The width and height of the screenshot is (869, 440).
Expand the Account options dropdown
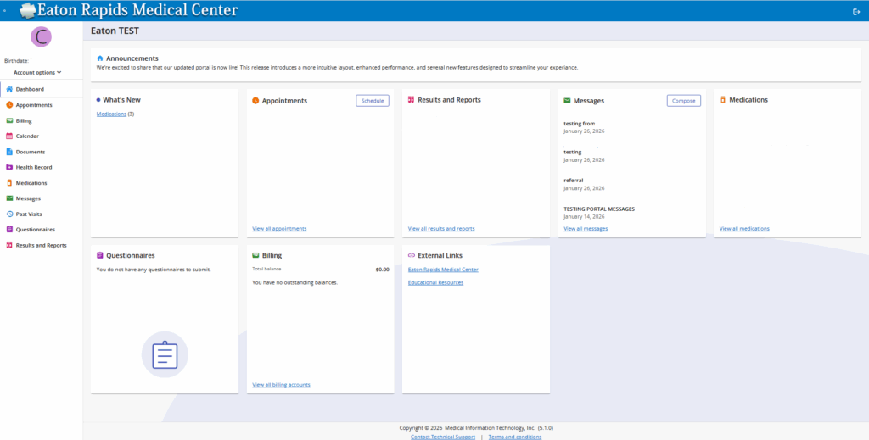tap(37, 73)
